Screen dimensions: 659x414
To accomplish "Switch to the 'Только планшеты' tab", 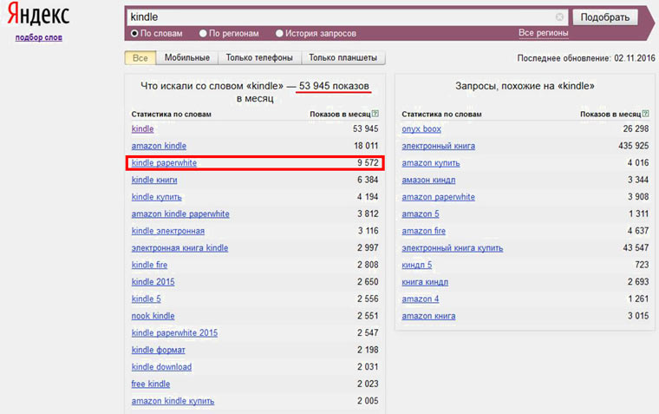I will [x=343, y=57].
